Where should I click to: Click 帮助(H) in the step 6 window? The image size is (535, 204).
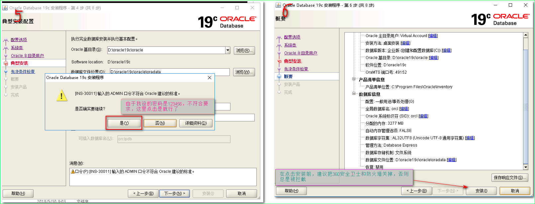(x=292, y=191)
